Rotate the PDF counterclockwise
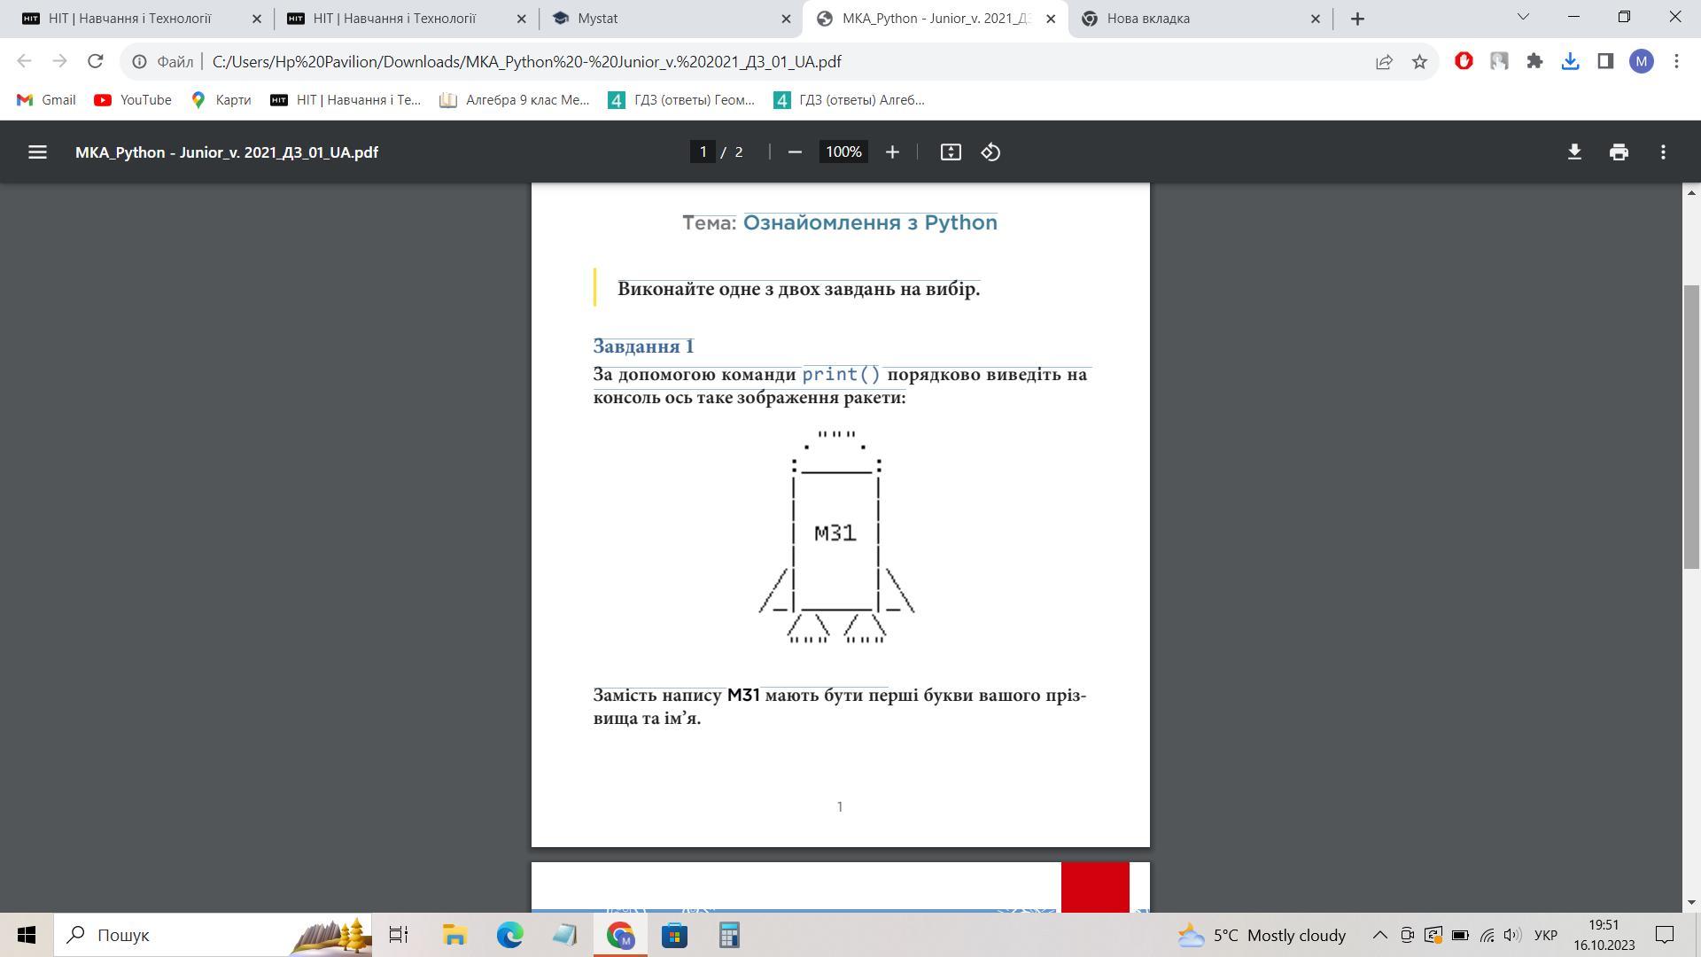The width and height of the screenshot is (1701, 957). (990, 152)
